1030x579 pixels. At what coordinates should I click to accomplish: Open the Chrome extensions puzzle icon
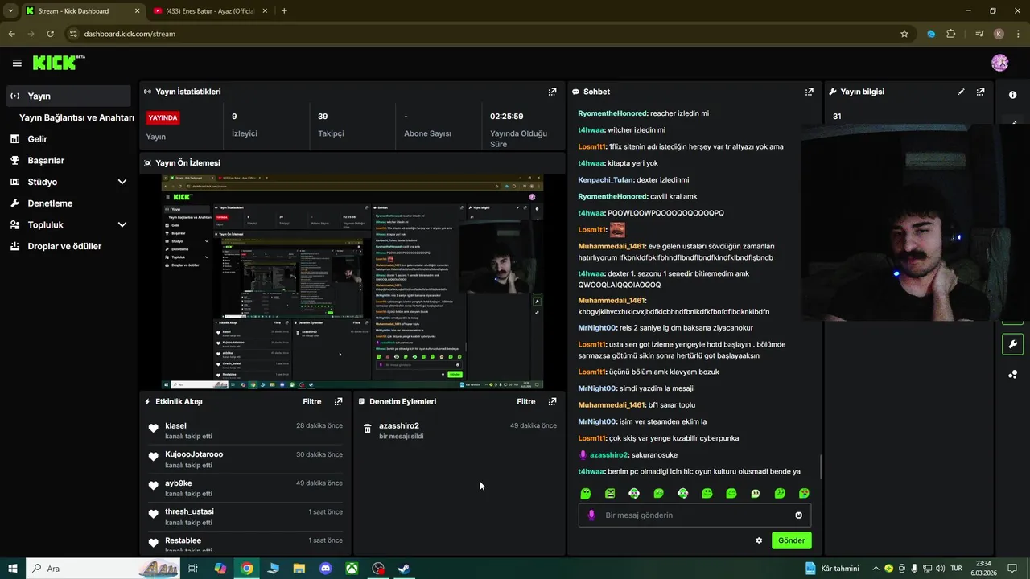(951, 34)
